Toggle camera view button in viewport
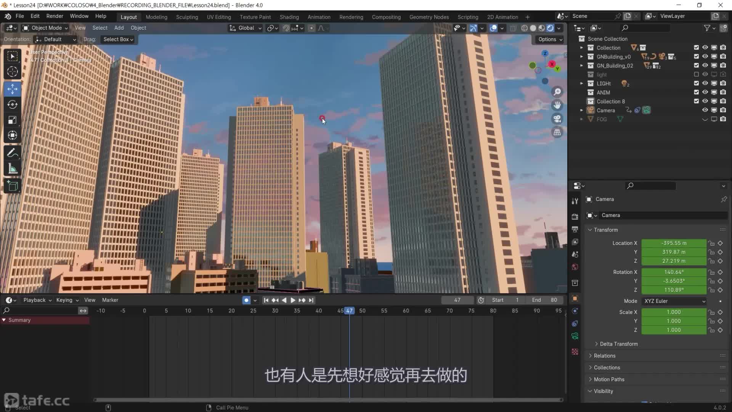This screenshot has height=412, width=732. (x=557, y=119)
